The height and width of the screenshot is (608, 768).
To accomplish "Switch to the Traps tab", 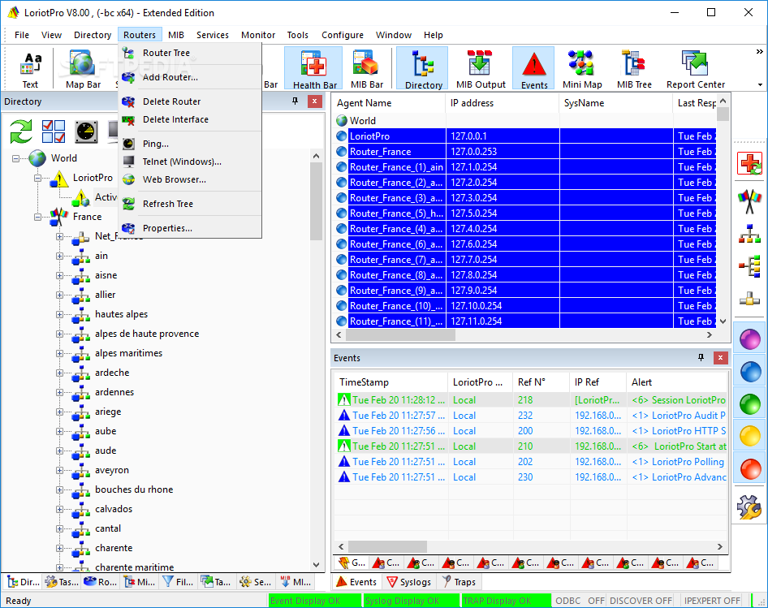I will [459, 582].
